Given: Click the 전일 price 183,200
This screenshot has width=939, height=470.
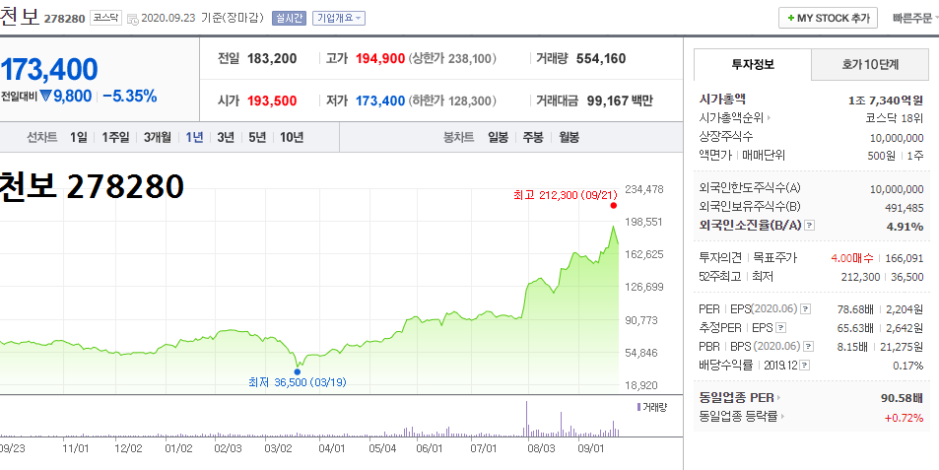Looking at the screenshot, I should (x=272, y=59).
